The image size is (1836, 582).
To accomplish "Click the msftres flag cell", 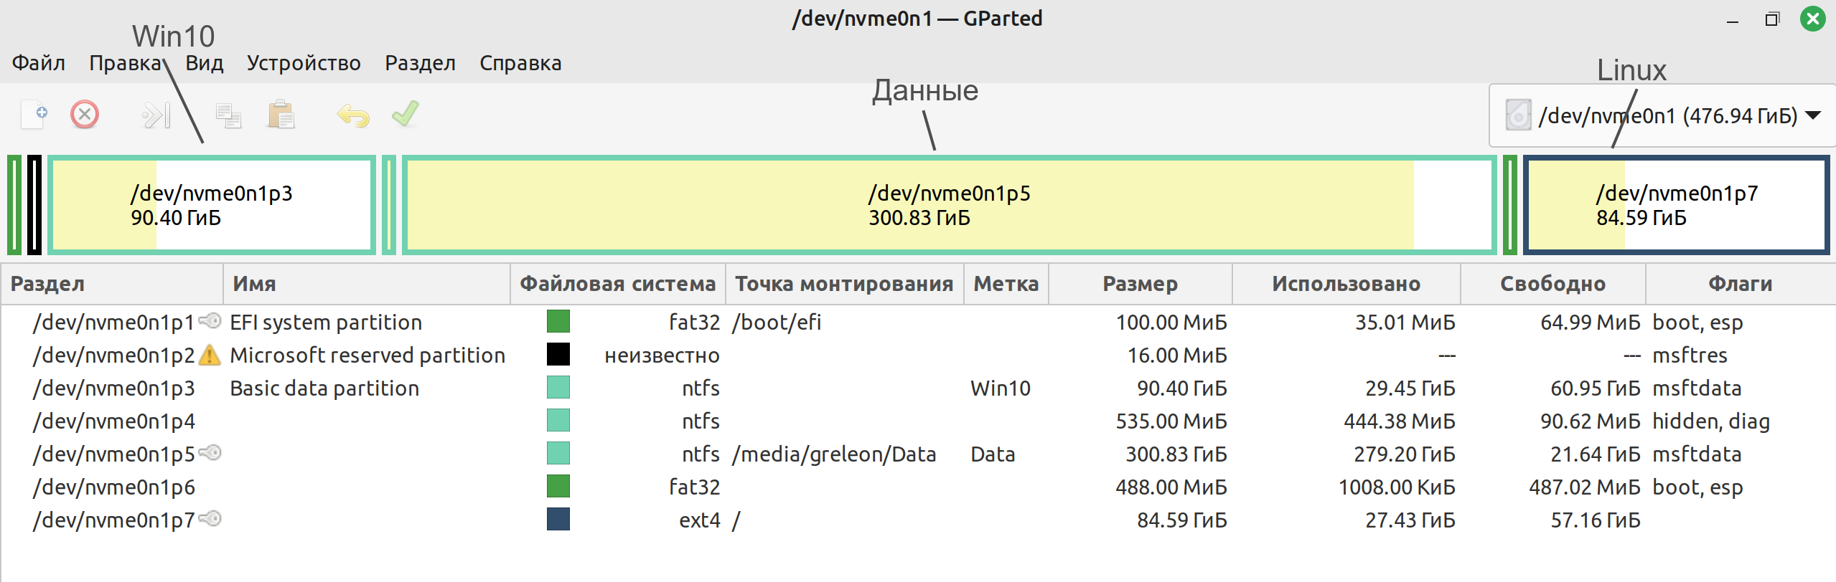I will click(1690, 355).
